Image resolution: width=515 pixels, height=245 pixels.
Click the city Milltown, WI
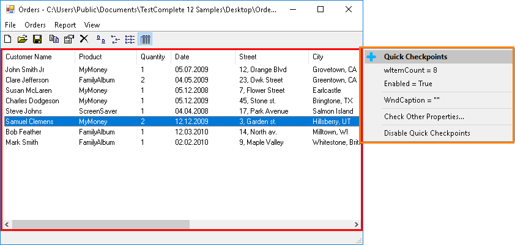point(330,132)
